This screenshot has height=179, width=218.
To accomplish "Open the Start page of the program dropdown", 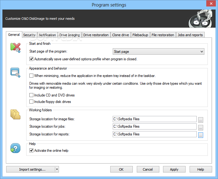I will click(x=158, y=52).
